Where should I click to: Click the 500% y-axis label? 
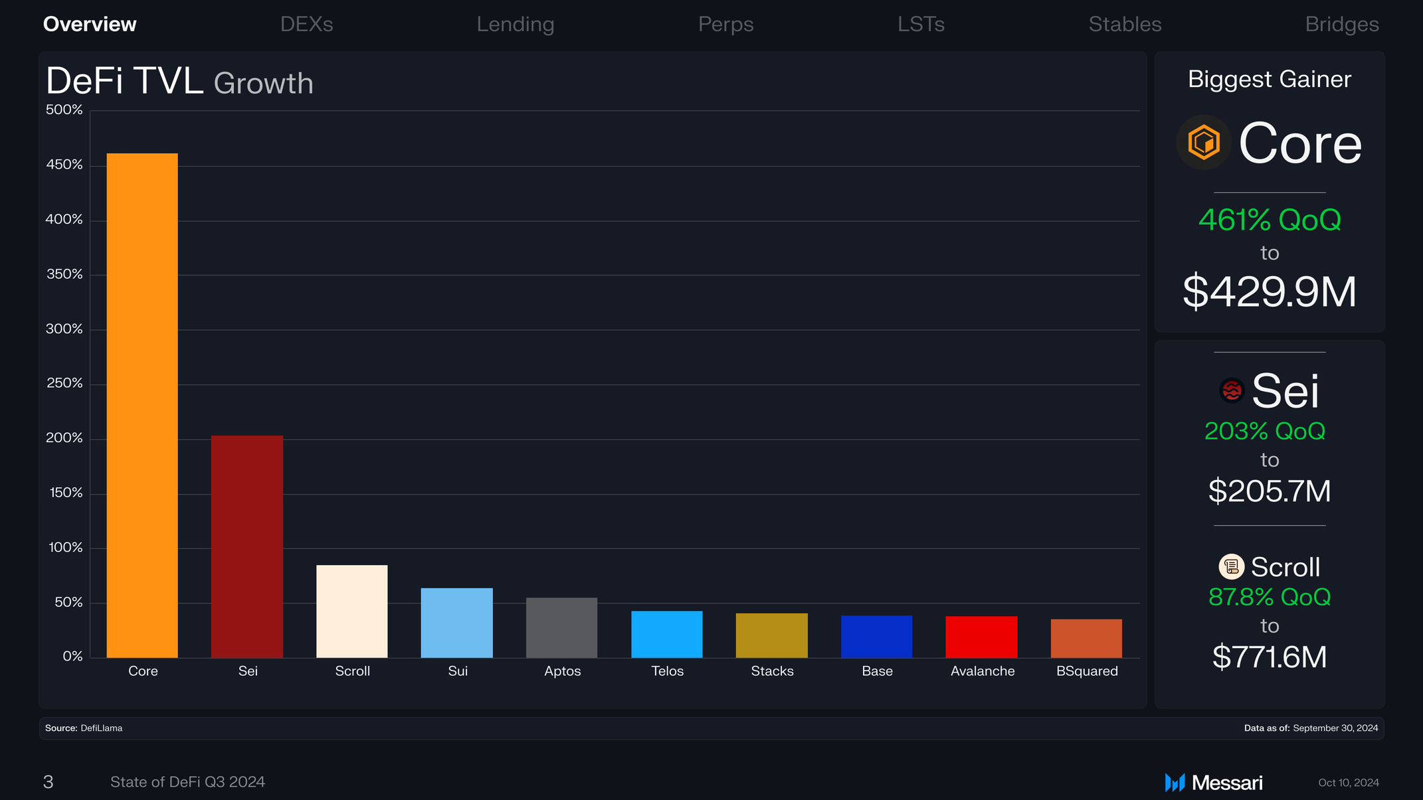coord(64,110)
